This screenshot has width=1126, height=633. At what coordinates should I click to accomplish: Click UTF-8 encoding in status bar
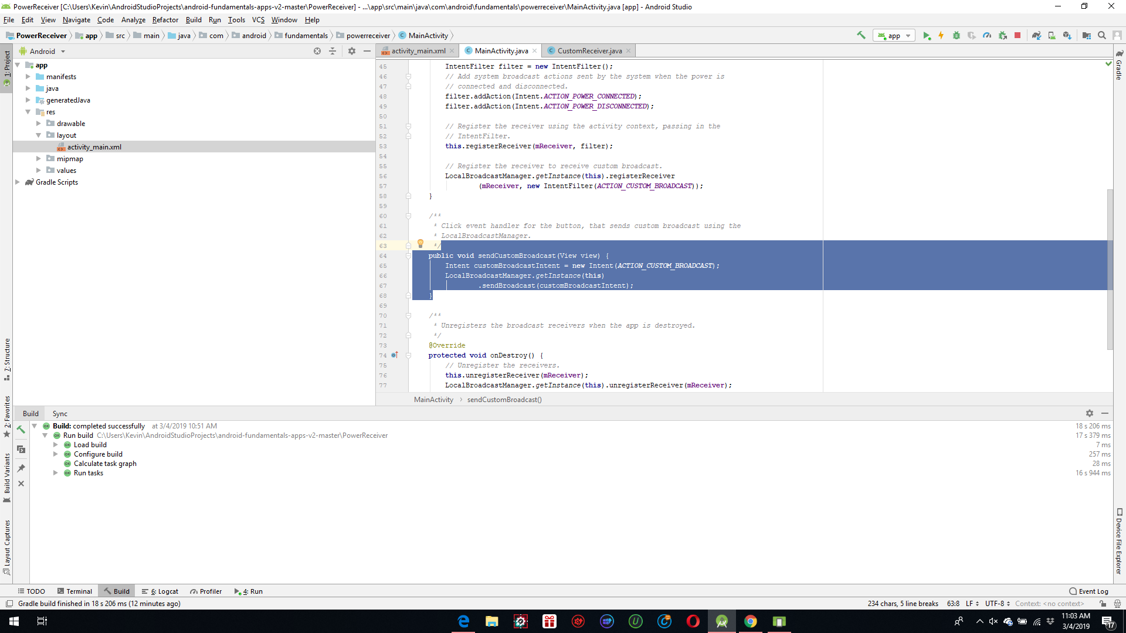(x=997, y=603)
